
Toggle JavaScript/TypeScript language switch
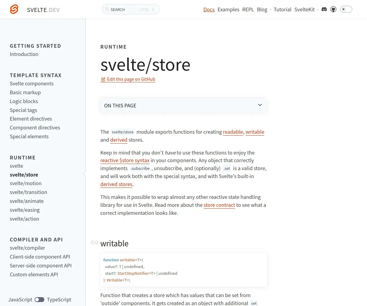39,300
